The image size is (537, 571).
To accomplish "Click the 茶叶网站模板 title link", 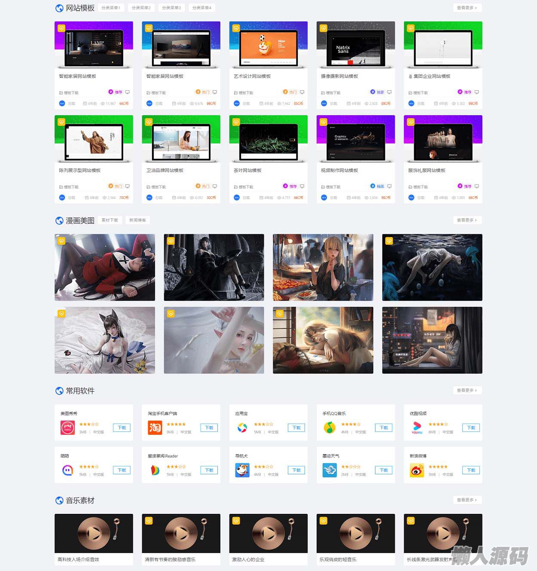I will coord(247,170).
